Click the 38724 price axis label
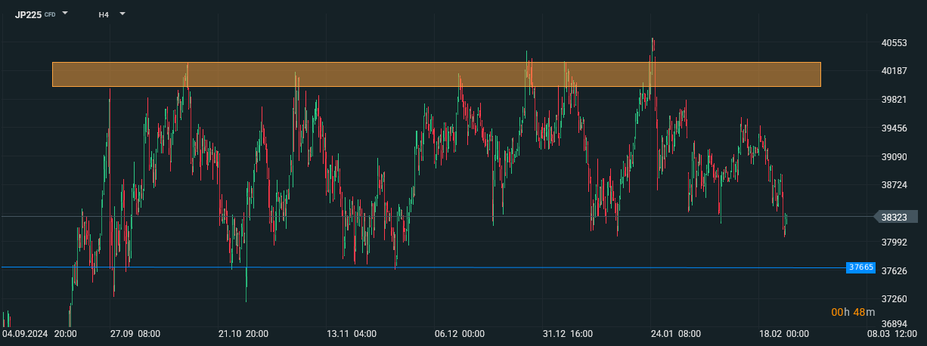This screenshot has height=346, width=927. 894,185
